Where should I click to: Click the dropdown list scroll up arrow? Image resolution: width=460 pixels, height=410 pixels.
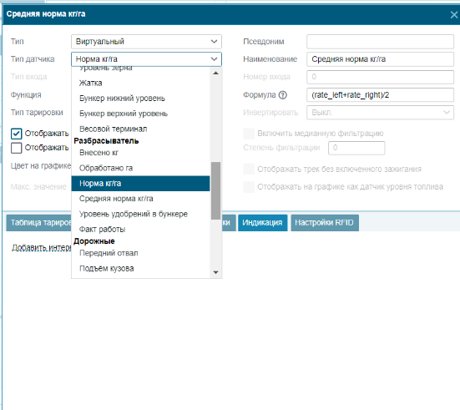coord(215,73)
